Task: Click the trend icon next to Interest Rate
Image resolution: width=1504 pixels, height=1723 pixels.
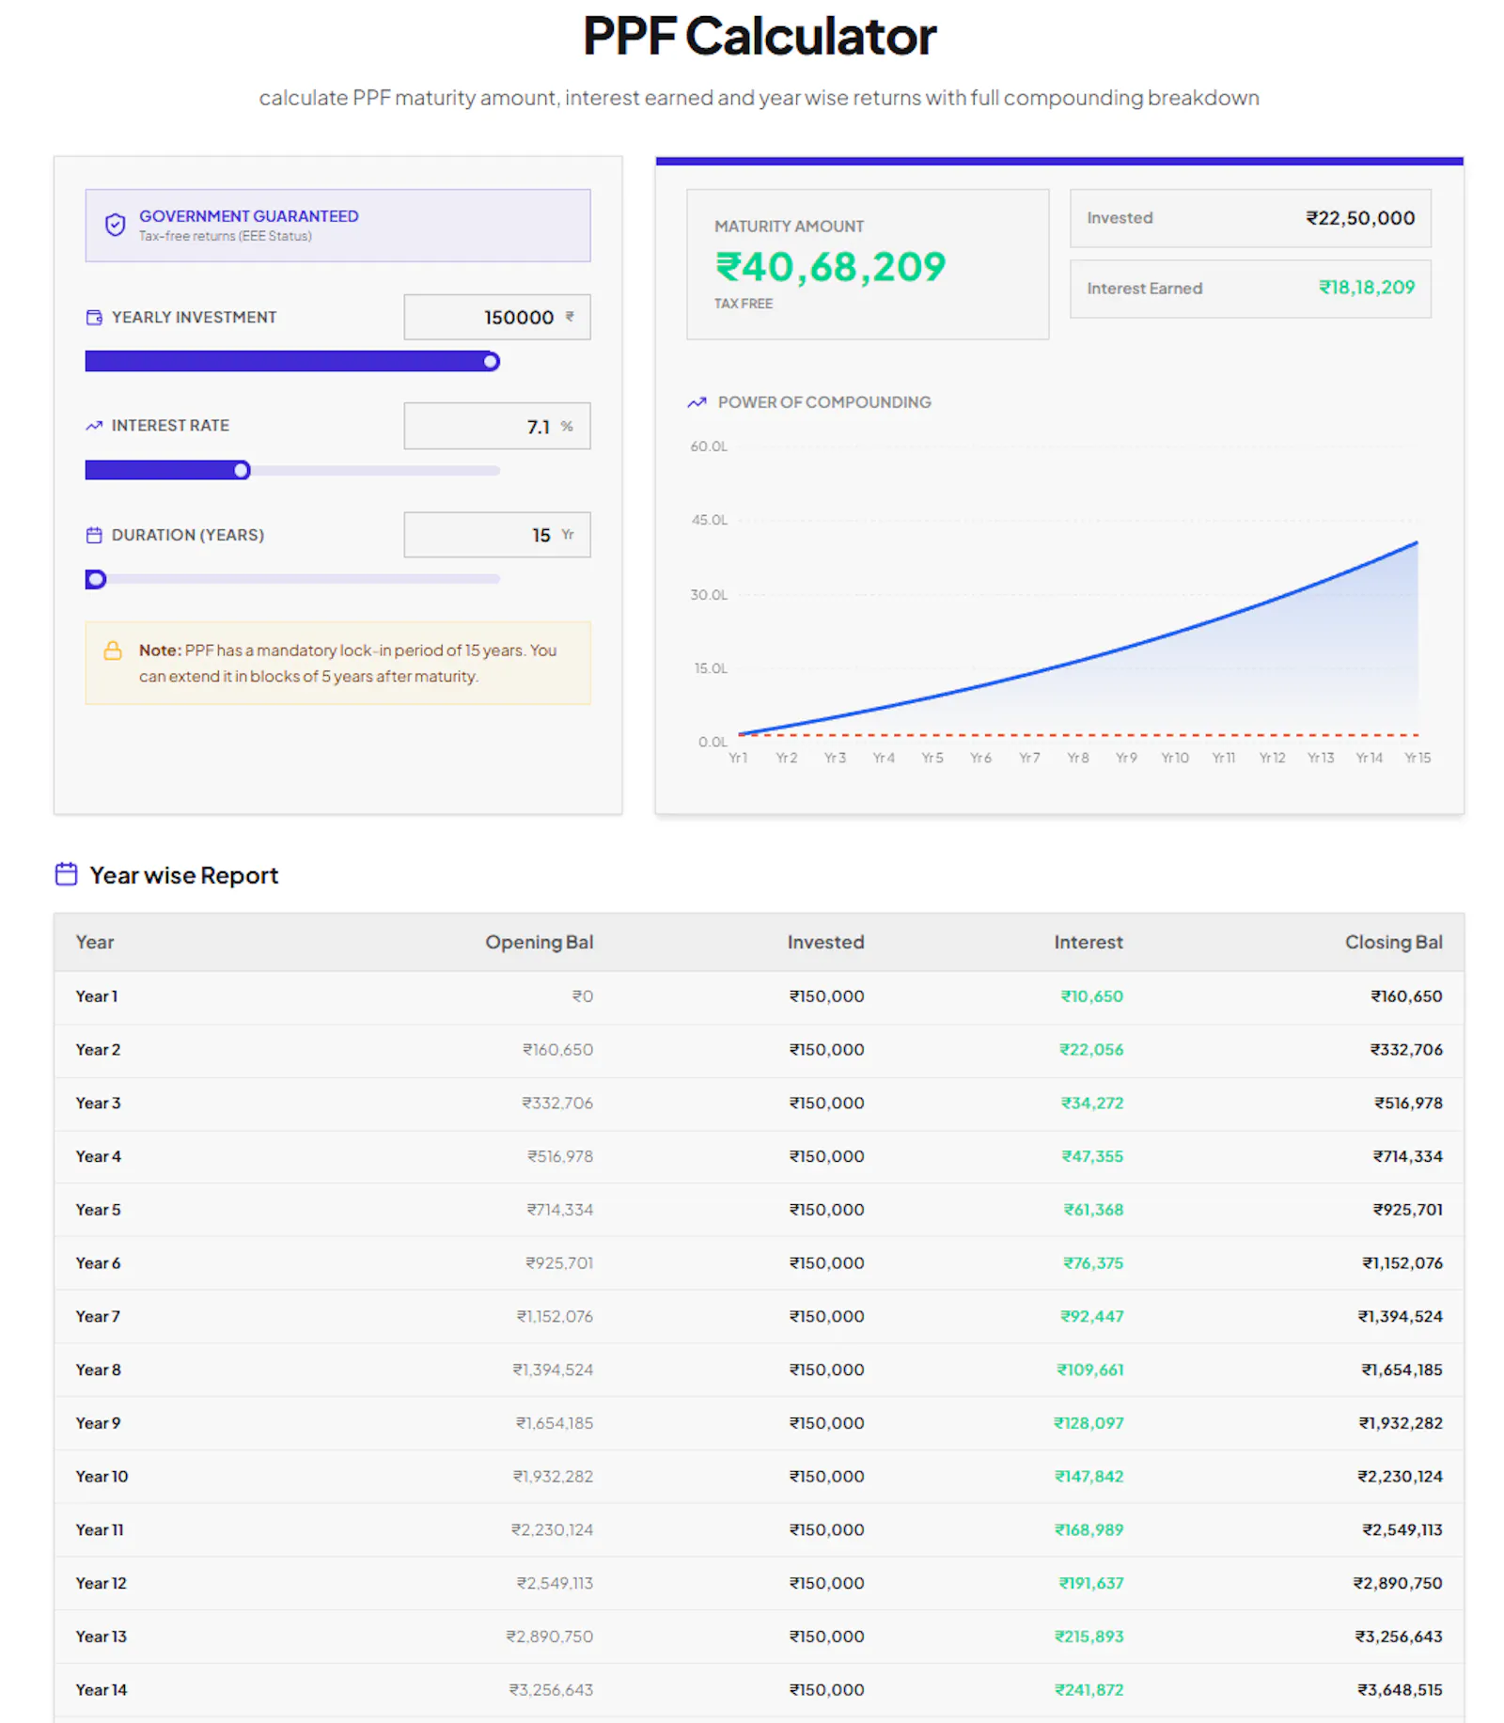Action: tap(94, 426)
